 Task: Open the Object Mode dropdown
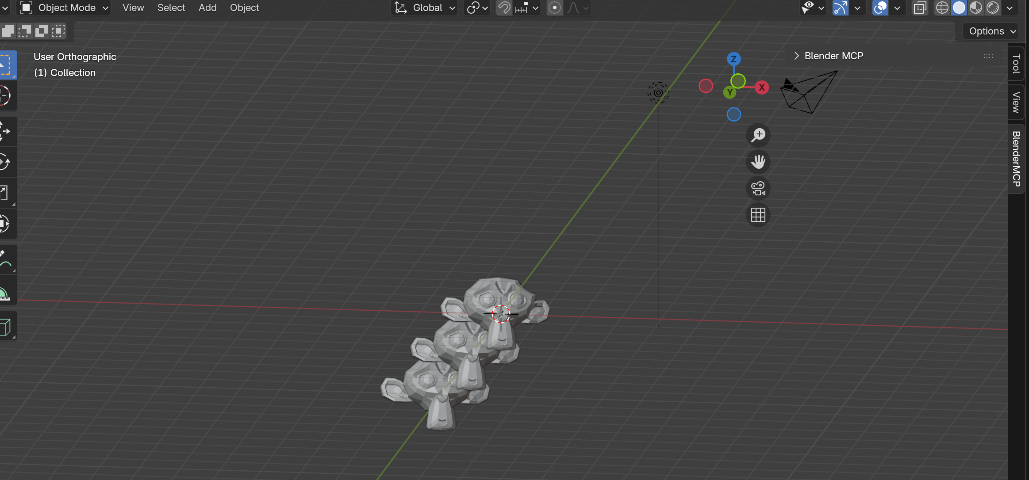point(63,8)
